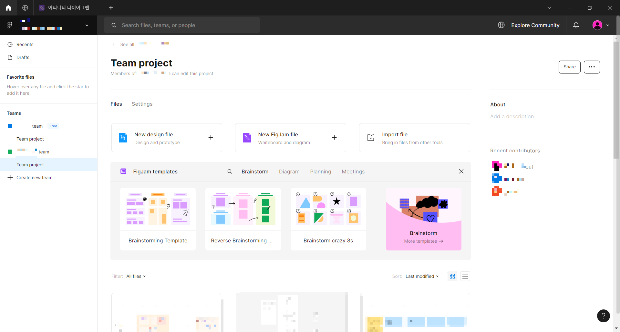Viewport: 620px width, 332px height.
Task: Select the Planning template category
Action: [x=321, y=171]
